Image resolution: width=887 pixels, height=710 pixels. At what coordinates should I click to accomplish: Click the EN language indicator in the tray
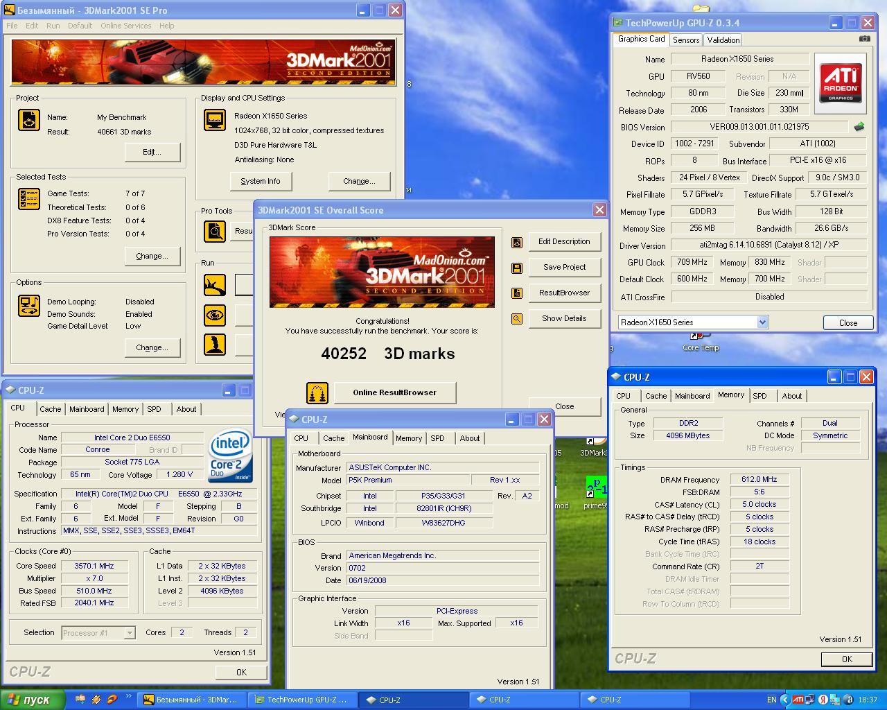click(x=771, y=700)
